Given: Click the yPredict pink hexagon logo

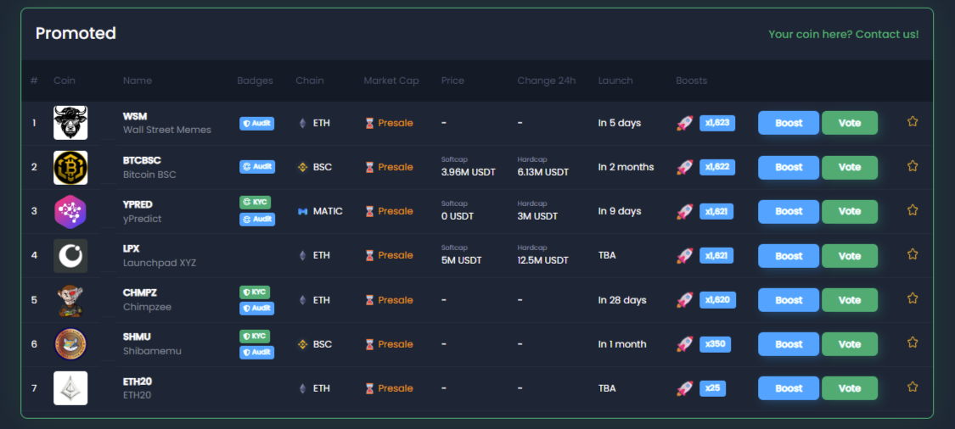Looking at the screenshot, I should 70,212.
